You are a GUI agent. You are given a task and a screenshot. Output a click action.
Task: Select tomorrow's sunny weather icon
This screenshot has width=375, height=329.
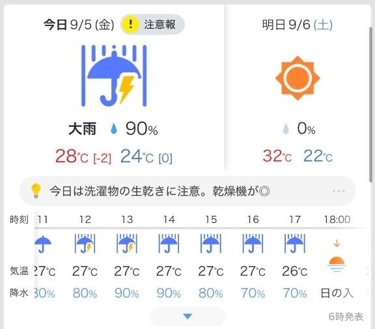click(x=298, y=78)
